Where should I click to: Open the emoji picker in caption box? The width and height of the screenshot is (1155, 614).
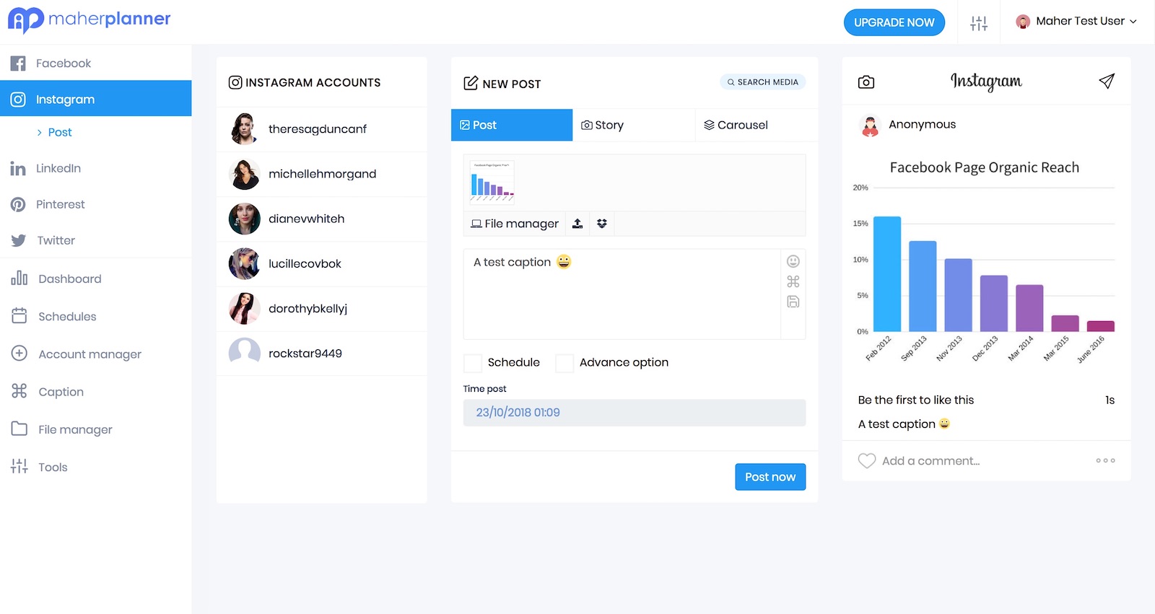click(x=793, y=261)
